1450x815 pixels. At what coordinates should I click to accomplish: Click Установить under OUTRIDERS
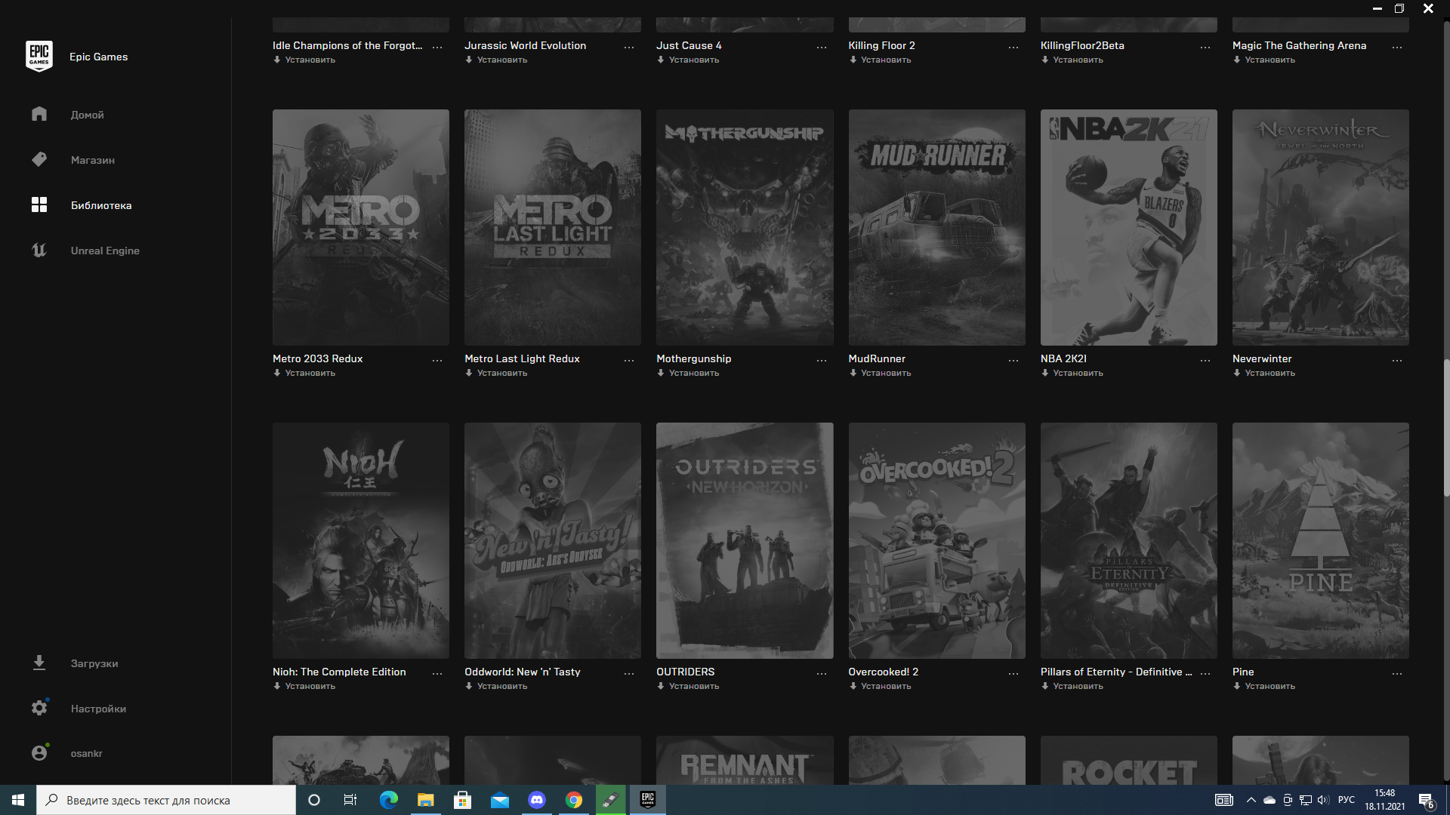(693, 686)
